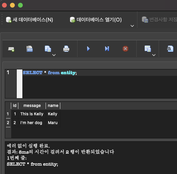The height and width of the screenshot is (174, 177).
Task: Select result row header 2
Action: pos(8,123)
